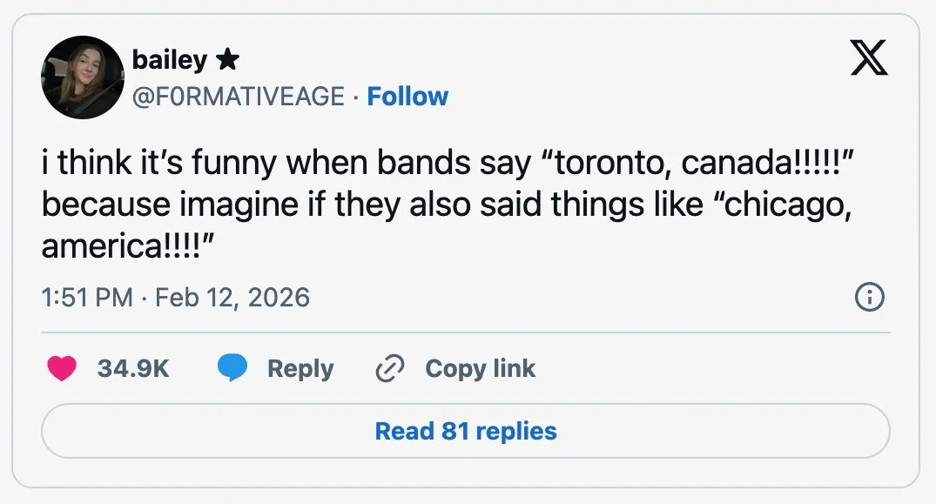Select the Reply text label
Image resolution: width=936 pixels, height=504 pixels.
coord(300,368)
